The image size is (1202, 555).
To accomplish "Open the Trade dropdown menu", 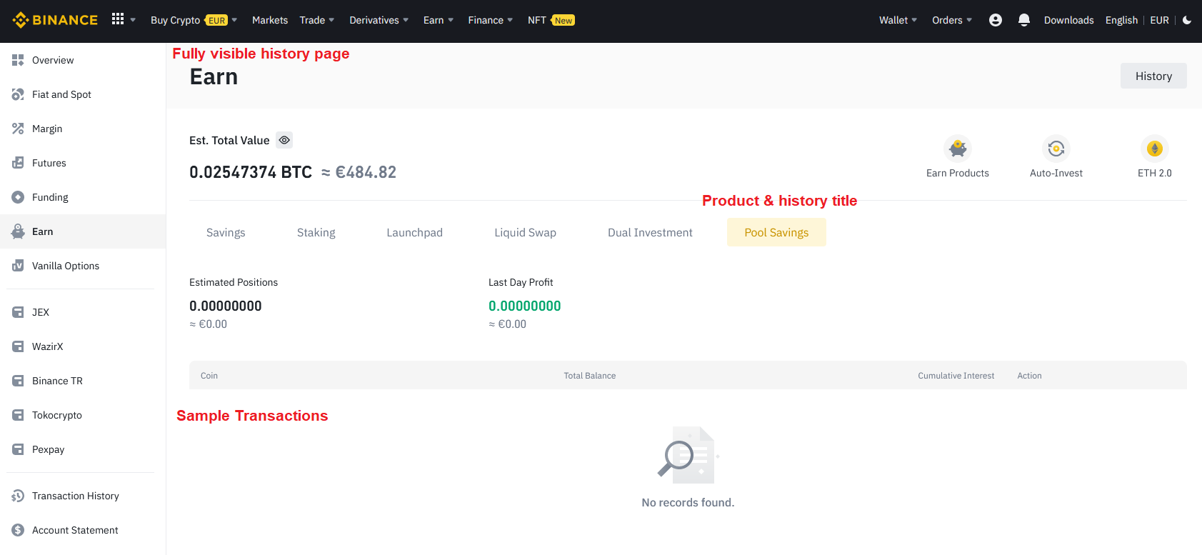I will pos(317,20).
